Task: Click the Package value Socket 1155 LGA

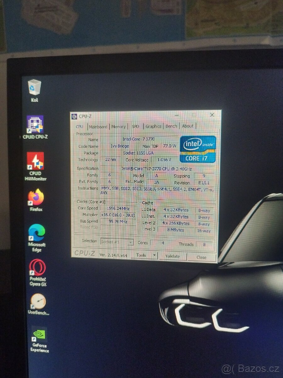Action: 139,153
